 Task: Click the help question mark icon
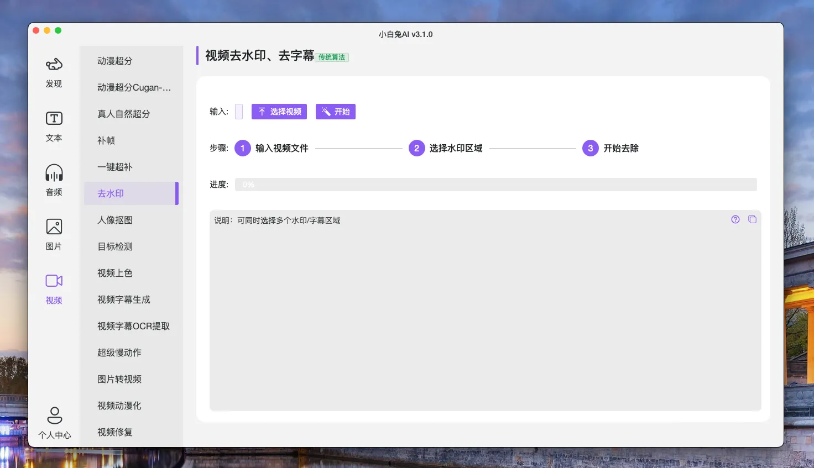click(735, 219)
